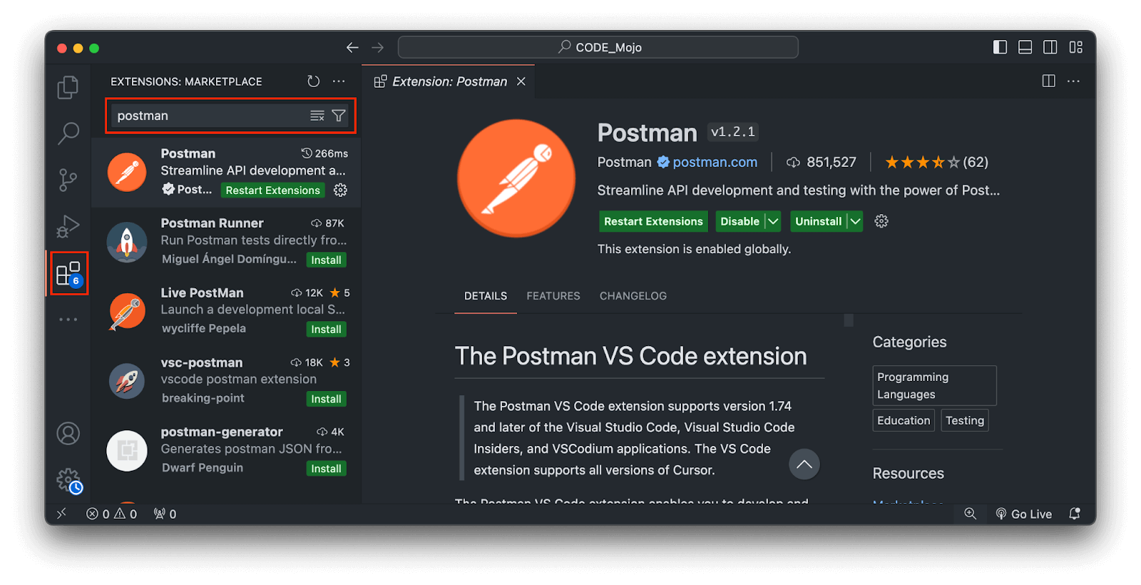This screenshot has height=585, width=1141.
Task: Install Postman Runner extension
Action: pyautogui.click(x=326, y=260)
